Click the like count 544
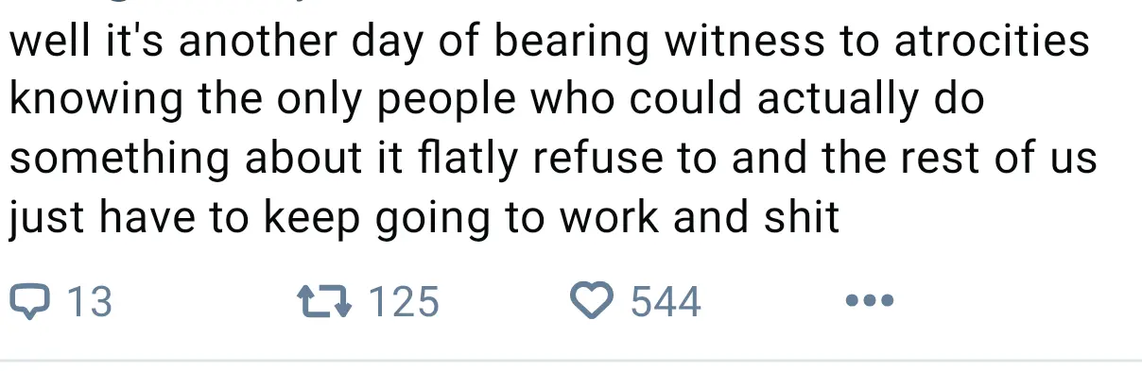1142x371 pixels. [x=666, y=302]
